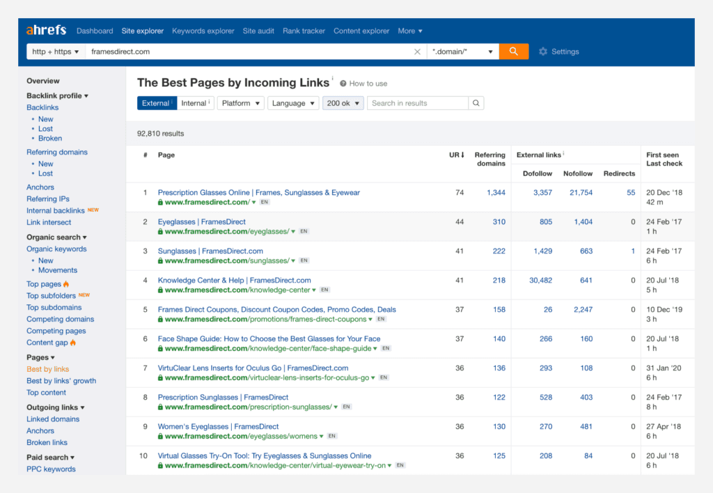Open the Rank tracker tab
This screenshot has height=493, width=713.
tap(304, 31)
